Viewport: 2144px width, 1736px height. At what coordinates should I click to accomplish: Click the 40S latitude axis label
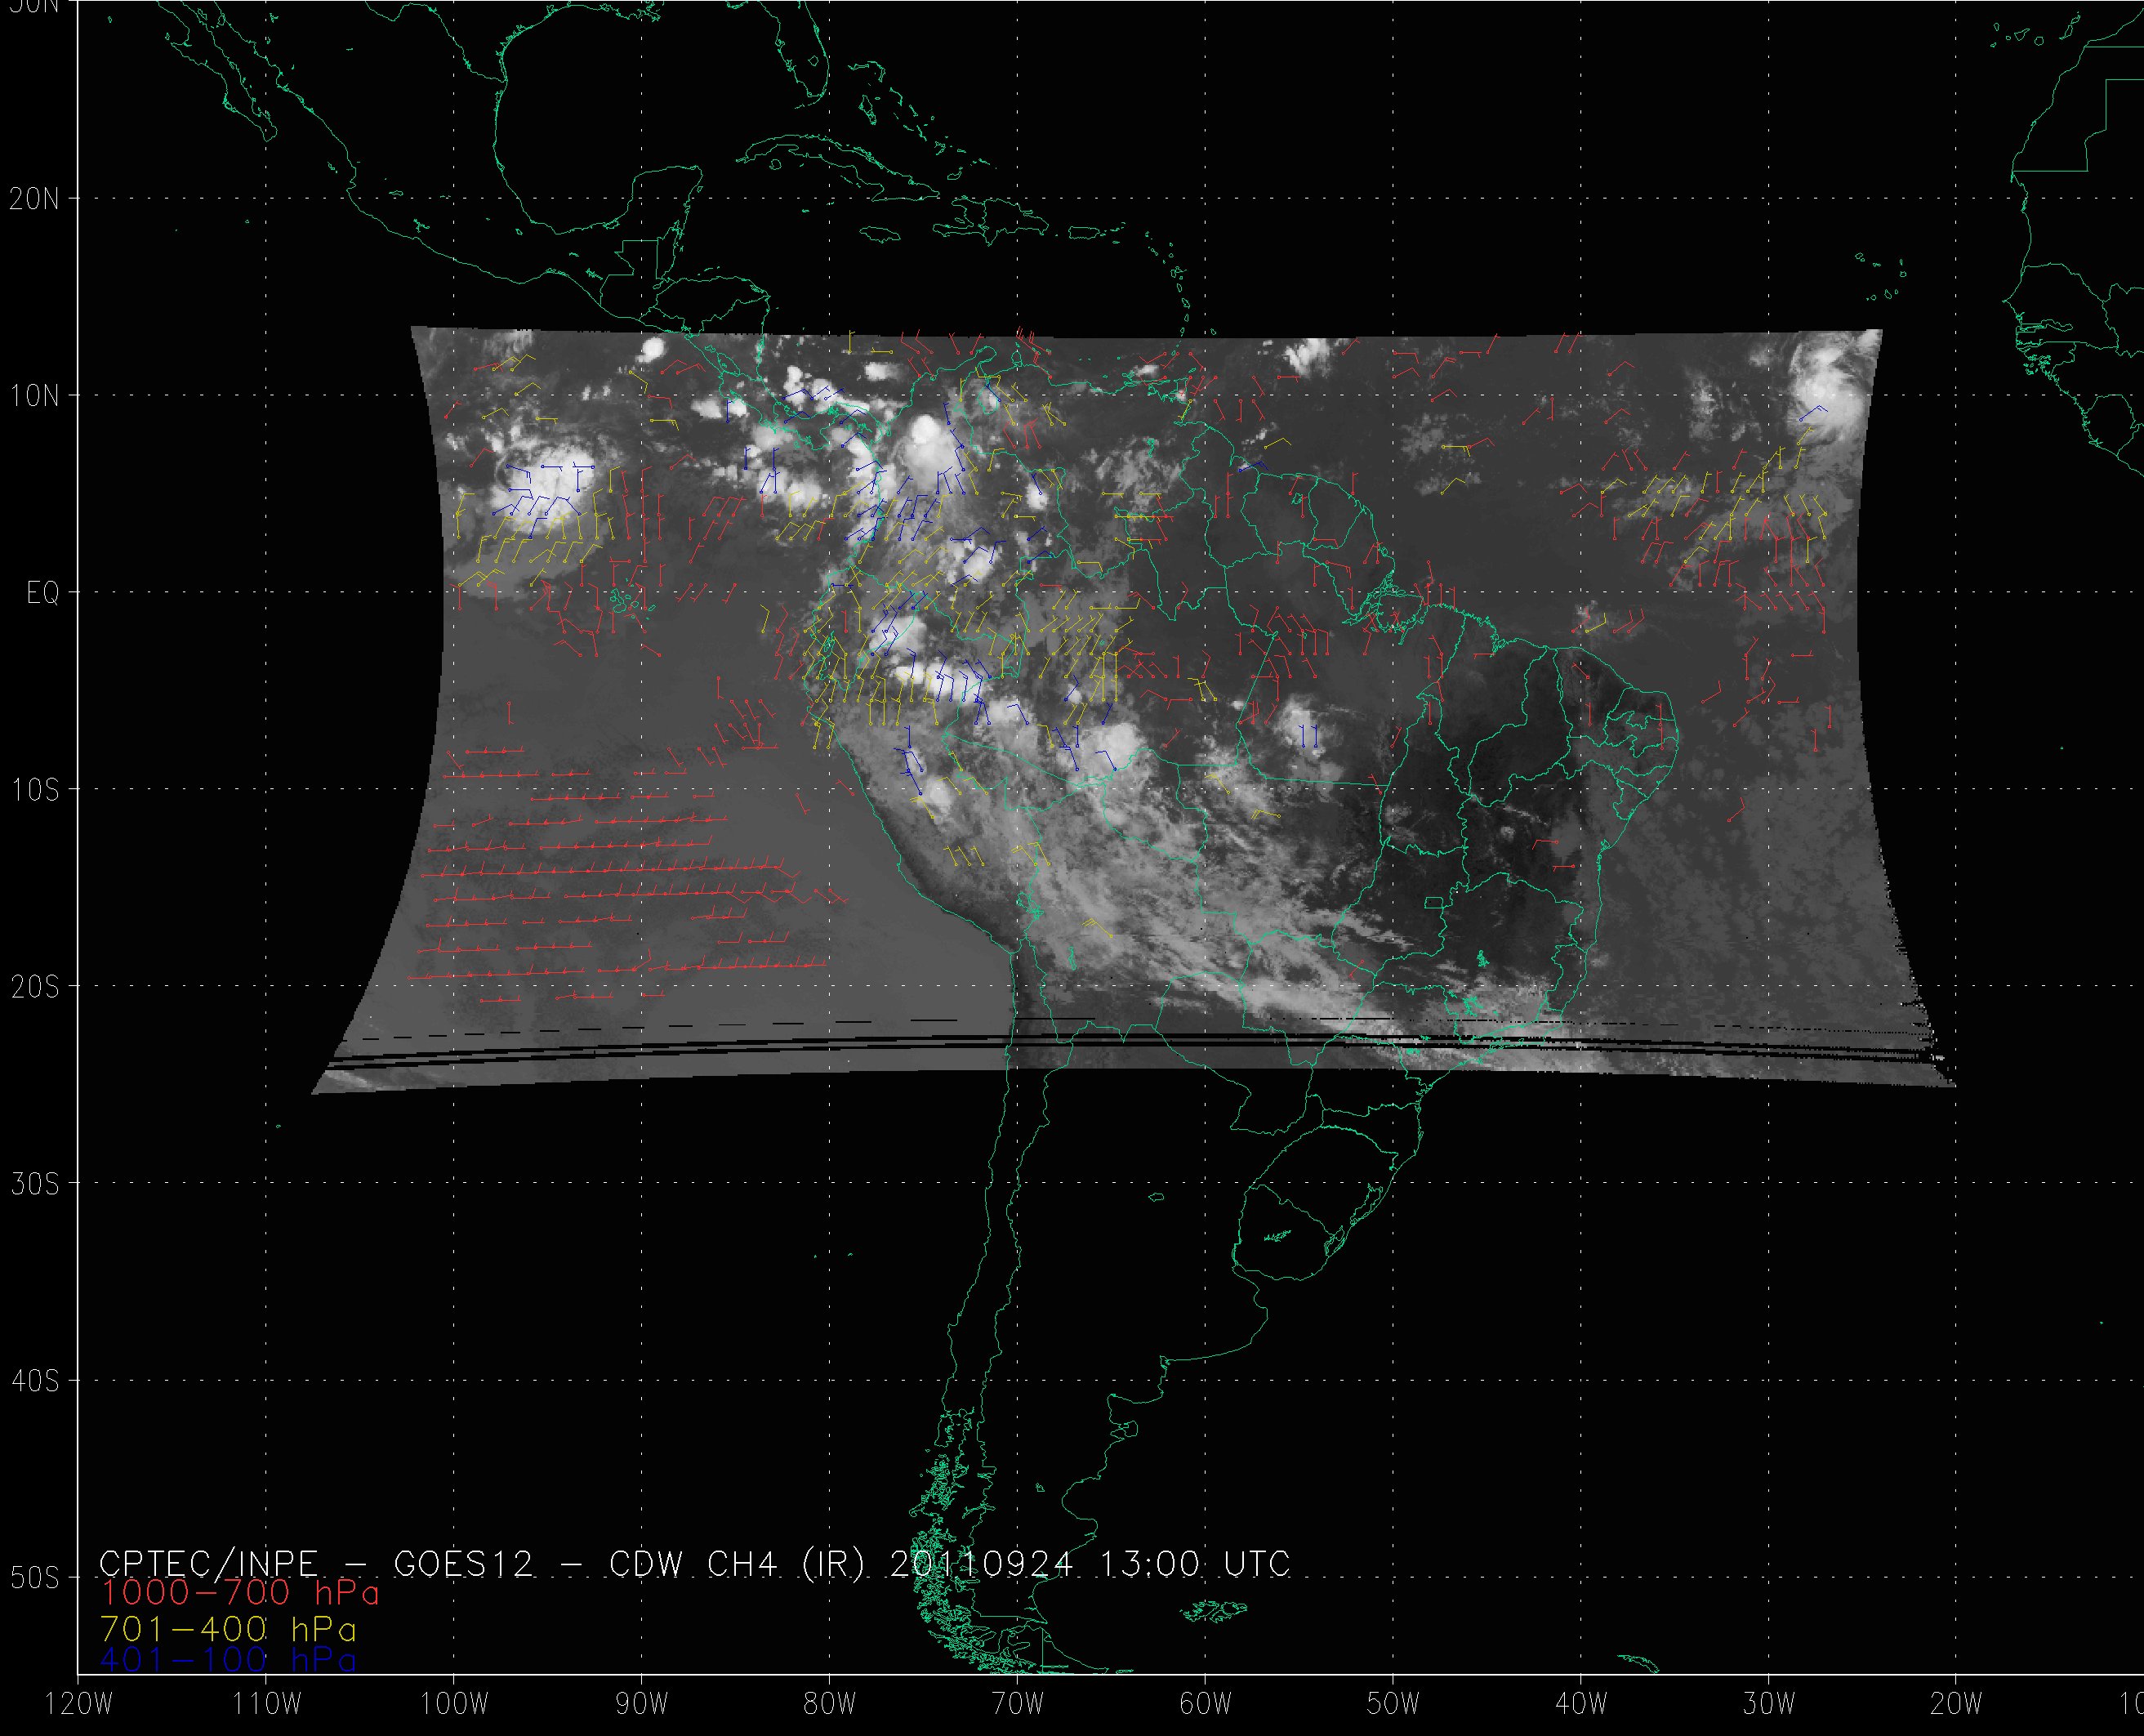[x=34, y=1381]
